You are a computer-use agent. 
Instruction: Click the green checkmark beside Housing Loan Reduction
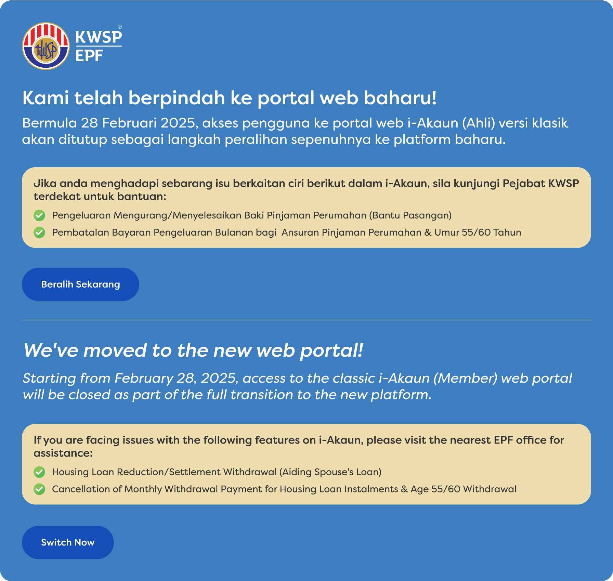point(39,472)
